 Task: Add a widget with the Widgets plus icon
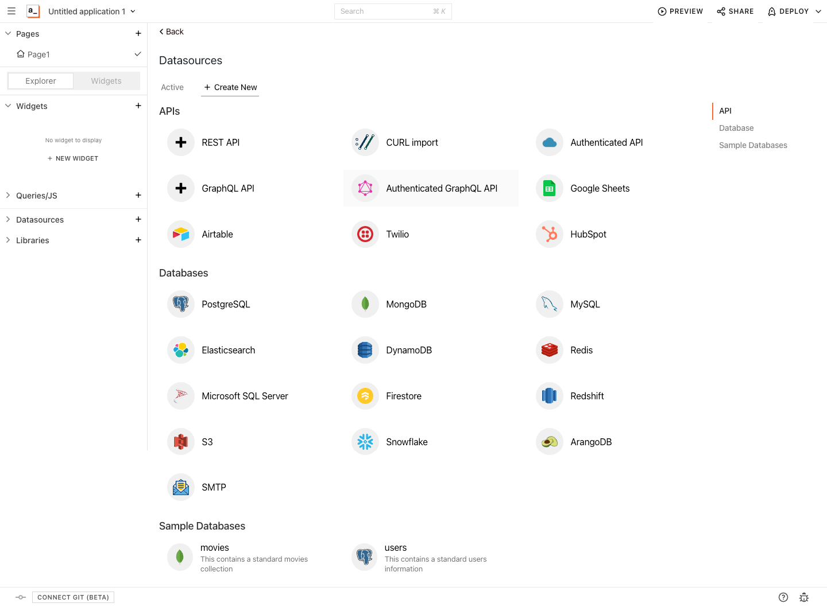tap(138, 106)
